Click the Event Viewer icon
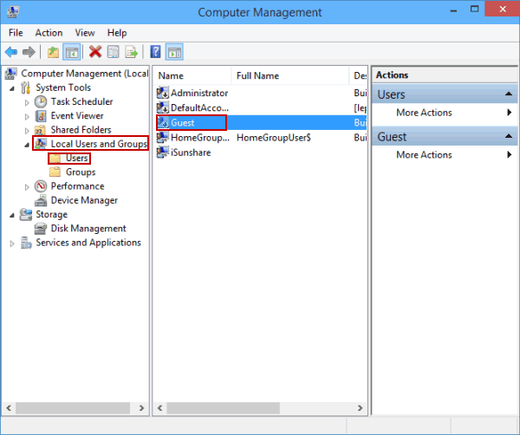Viewport: 520px width, 435px height. 41,116
